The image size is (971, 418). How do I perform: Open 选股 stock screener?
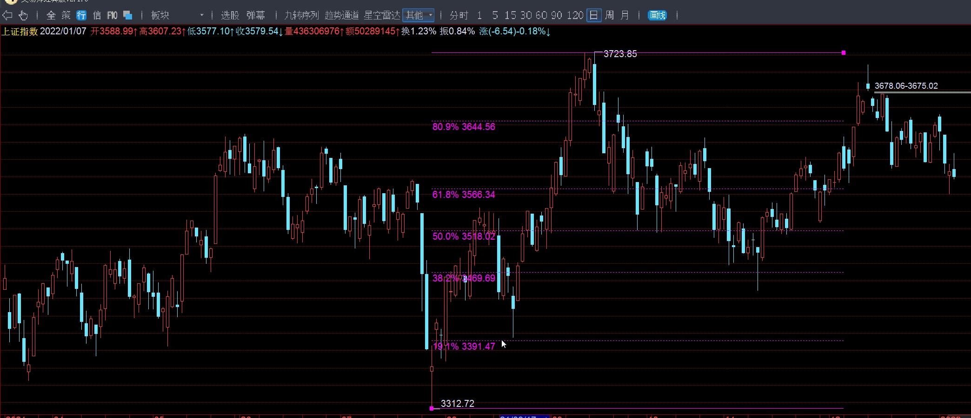click(230, 15)
